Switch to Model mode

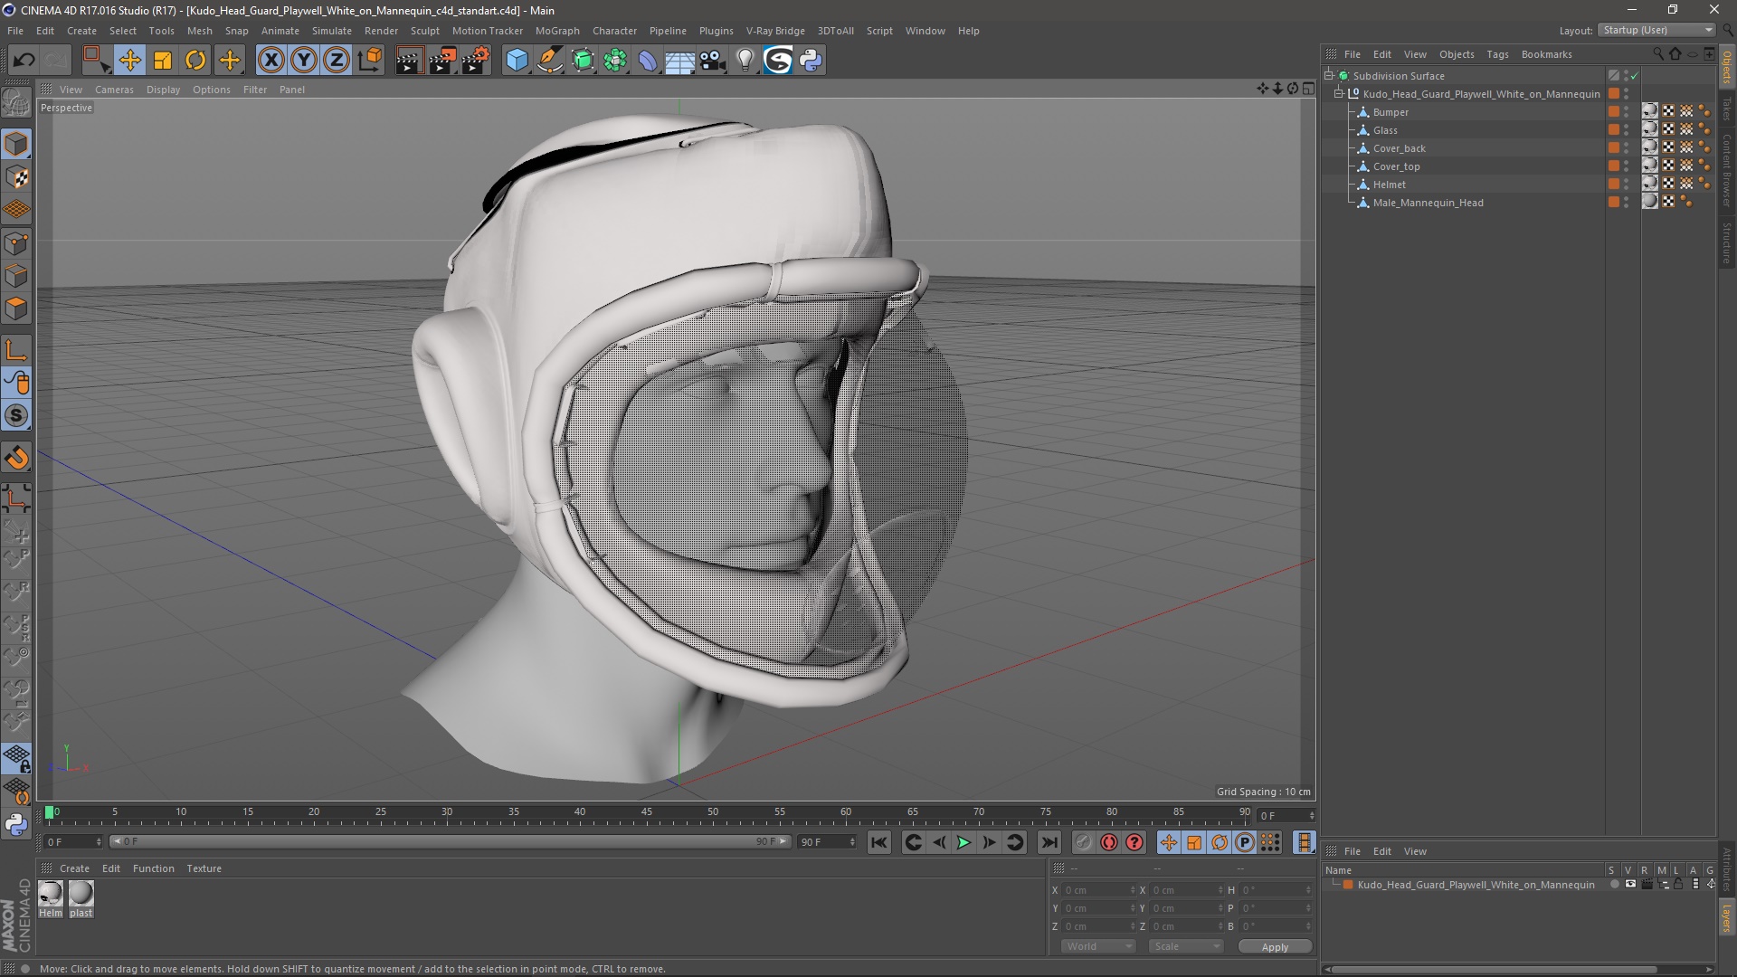[16, 145]
